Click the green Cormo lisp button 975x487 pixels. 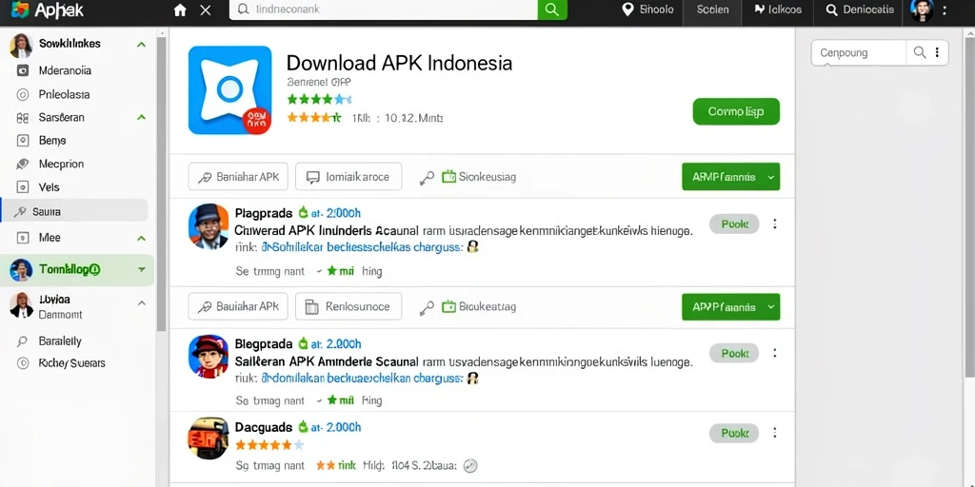click(x=736, y=112)
